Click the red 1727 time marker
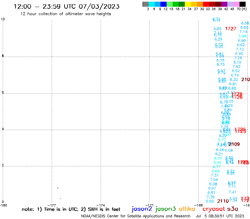 click(x=230, y=29)
